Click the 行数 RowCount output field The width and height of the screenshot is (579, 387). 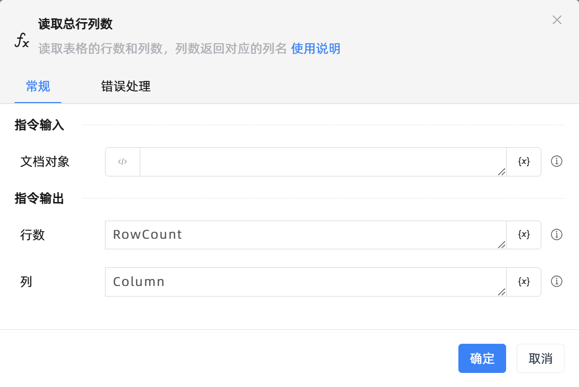305,235
